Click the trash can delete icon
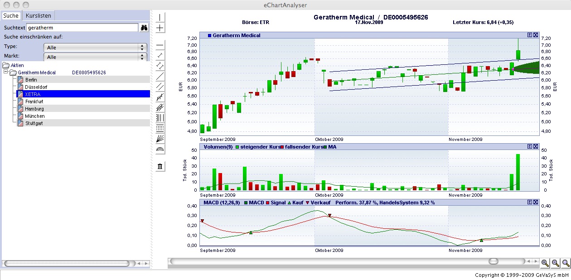Viewport: 571px width, 280px height. pos(160,166)
